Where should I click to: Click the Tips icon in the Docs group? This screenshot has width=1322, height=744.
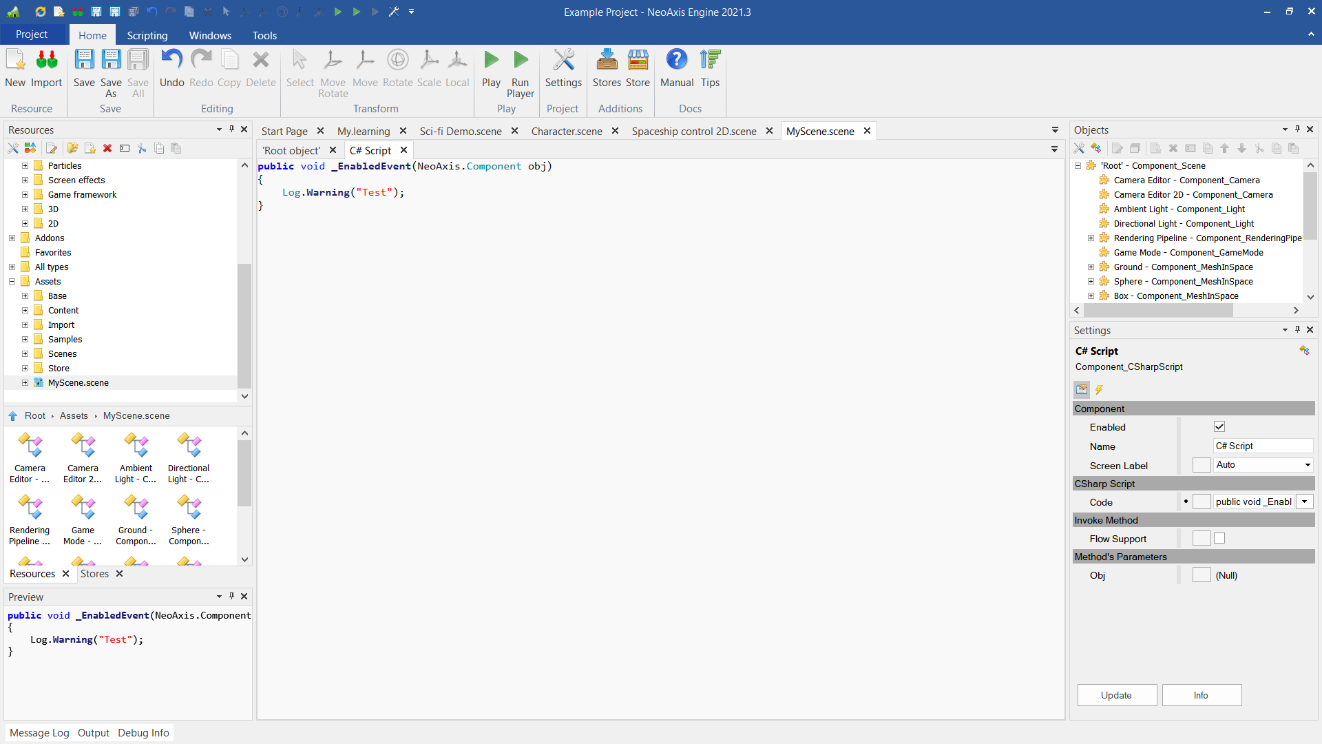coord(711,69)
